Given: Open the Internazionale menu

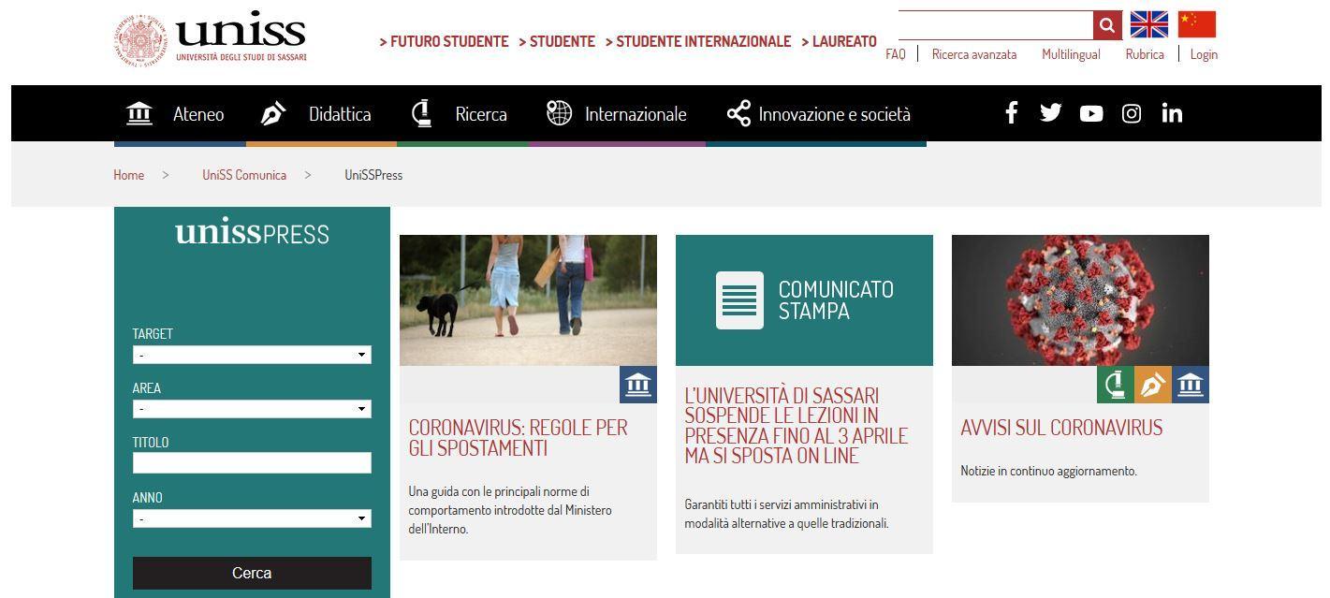Looking at the screenshot, I should coord(636,113).
